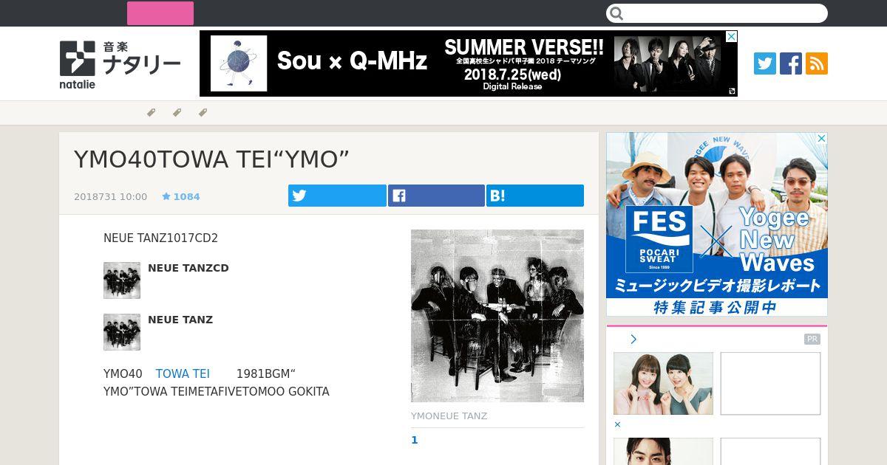Share the article with the blue Twitter button
887x465 pixels.
tap(337, 196)
